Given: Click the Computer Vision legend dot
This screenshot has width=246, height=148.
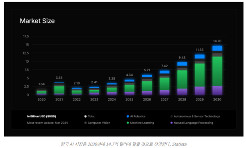Looking at the screenshot, I should (x=85, y=123).
